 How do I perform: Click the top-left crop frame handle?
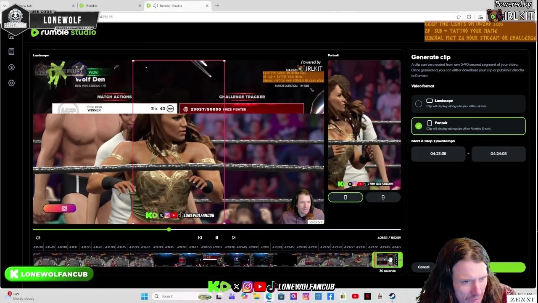pyautogui.click(x=133, y=61)
